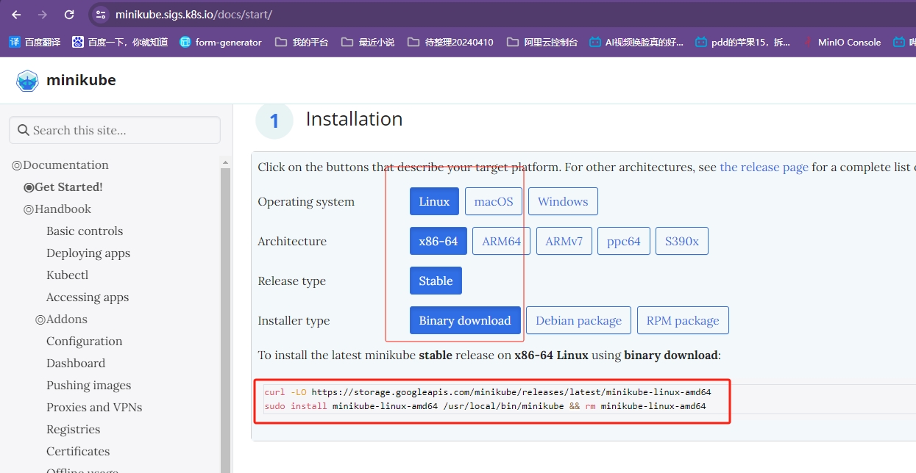The image size is (916, 473).
Task: Select the ARM64 architecture option
Action: [x=501, y=242]
